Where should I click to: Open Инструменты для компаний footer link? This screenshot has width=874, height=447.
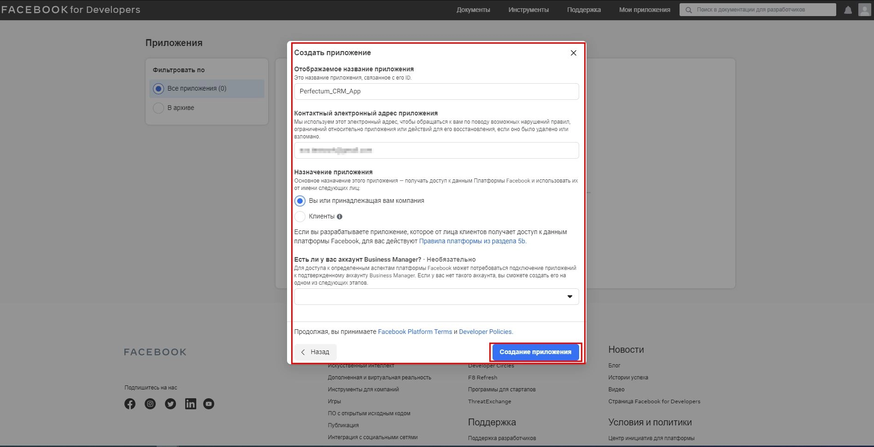coord(364,390)
